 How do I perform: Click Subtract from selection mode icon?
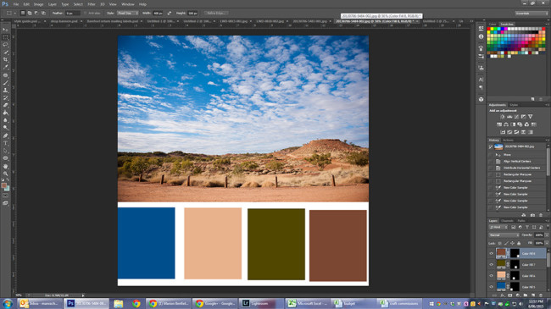[x=36, y=13]
